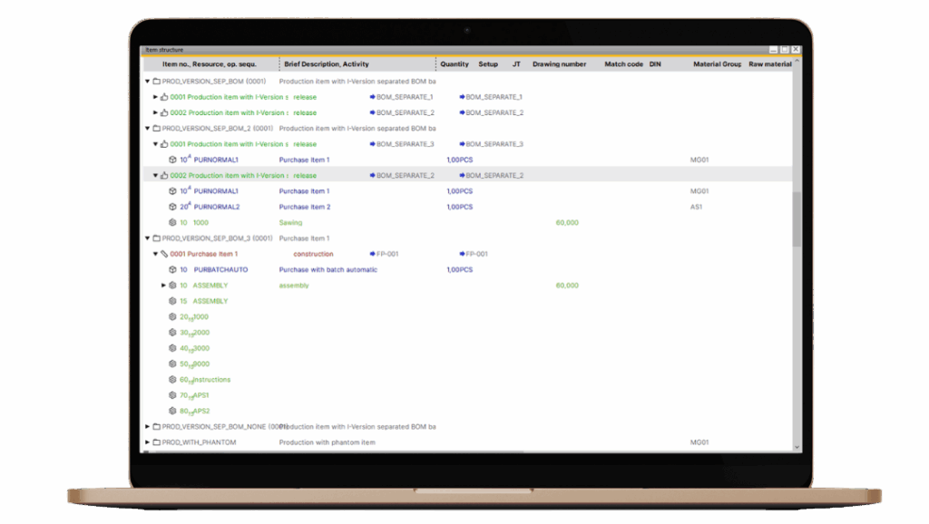Click the gear icon beside the Instructions operation
This screenshot has width=929, height=524.
(x=171, y=379)
